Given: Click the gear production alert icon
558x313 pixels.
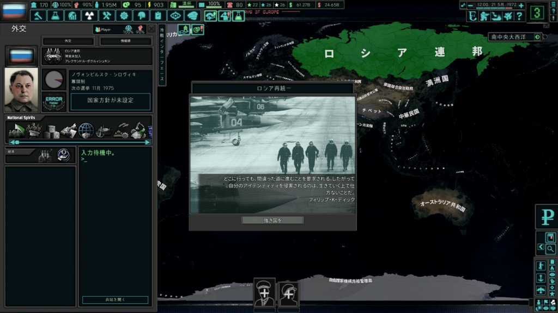Looking at the screenshot, I should (198, 29).
